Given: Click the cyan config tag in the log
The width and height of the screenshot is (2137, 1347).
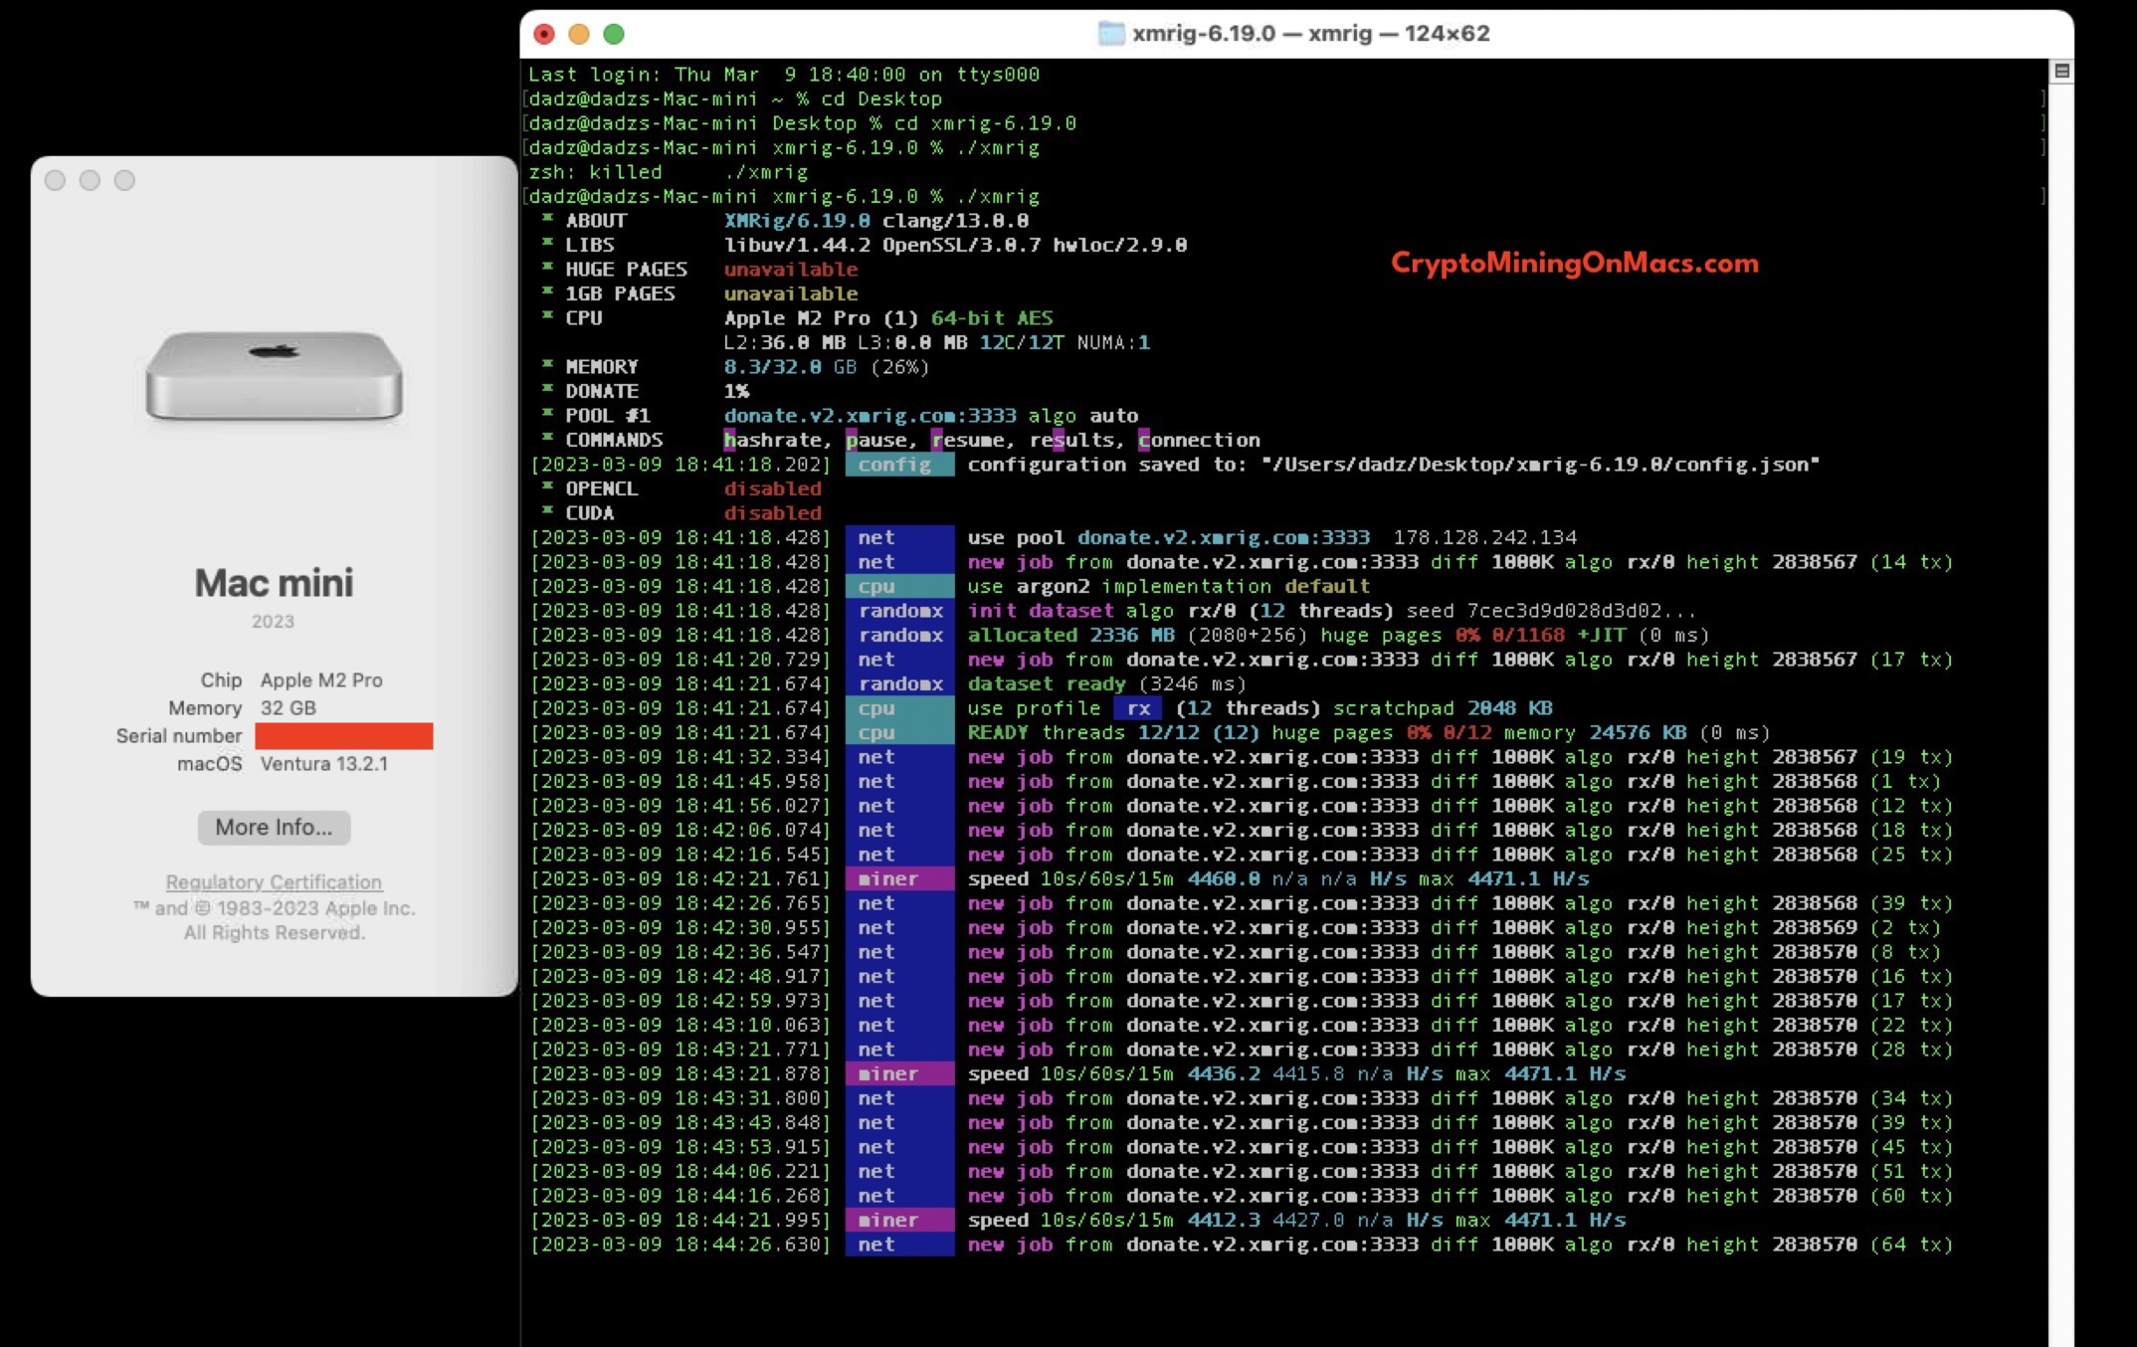Looking at the screenshot, I should pos(899,465).
